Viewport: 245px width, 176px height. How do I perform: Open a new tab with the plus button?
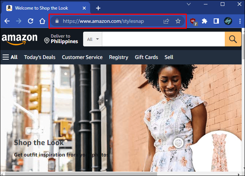(x=98, y=8)
